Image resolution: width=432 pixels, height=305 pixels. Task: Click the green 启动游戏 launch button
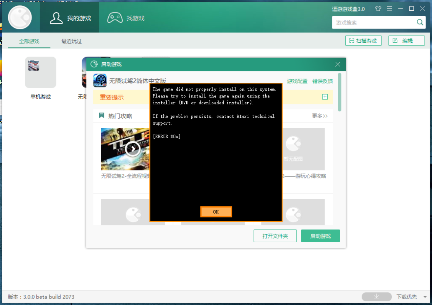tap(321, 236)
